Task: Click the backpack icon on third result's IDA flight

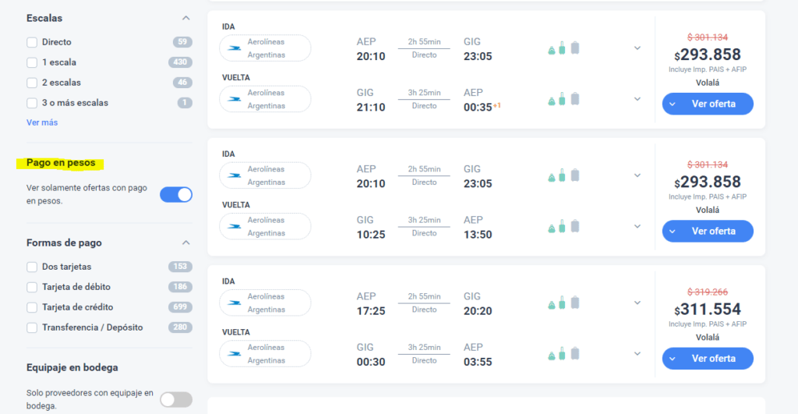Action: (x=552, y=303)
